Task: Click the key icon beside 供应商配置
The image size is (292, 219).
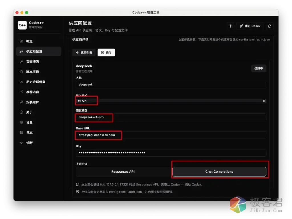Action: [x=21, y=51]
